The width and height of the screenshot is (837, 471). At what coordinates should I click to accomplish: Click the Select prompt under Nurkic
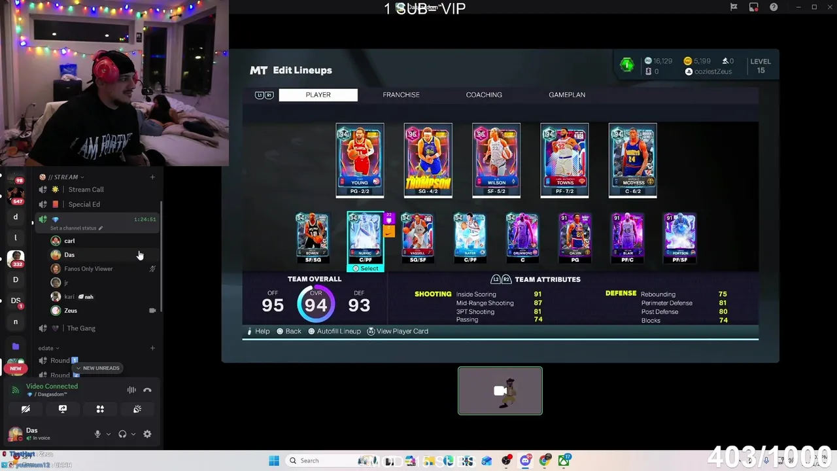365,268
